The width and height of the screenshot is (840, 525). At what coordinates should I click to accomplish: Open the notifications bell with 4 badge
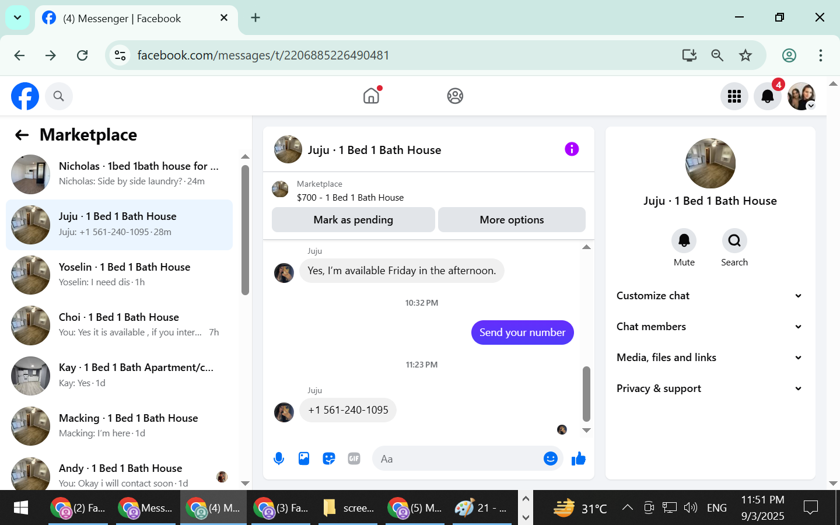coord(768,96)
